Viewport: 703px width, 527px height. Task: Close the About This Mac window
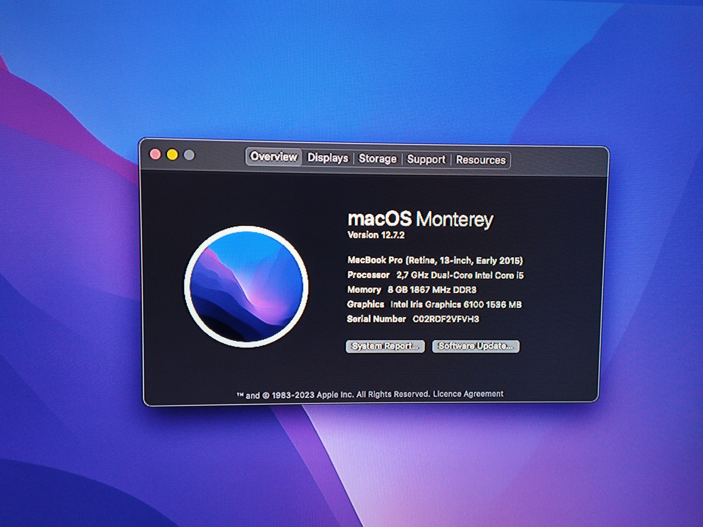155,154
